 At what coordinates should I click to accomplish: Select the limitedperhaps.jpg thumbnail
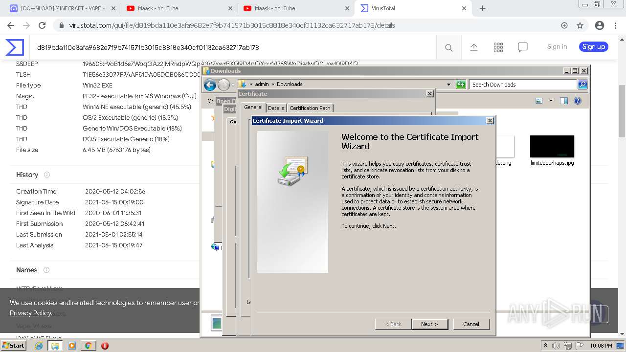552,146
